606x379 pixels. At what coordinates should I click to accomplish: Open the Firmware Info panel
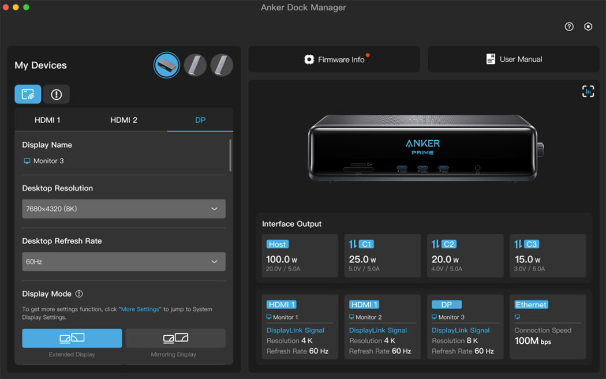(x=334, y=59)
